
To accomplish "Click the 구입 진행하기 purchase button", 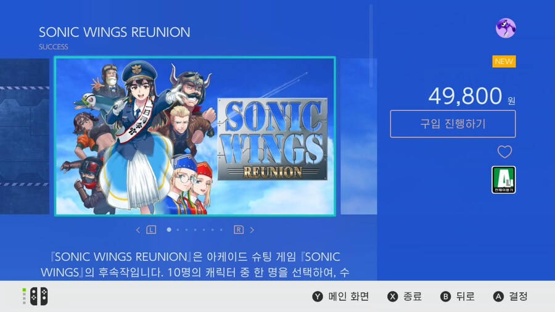I will (x=453, y=124).
